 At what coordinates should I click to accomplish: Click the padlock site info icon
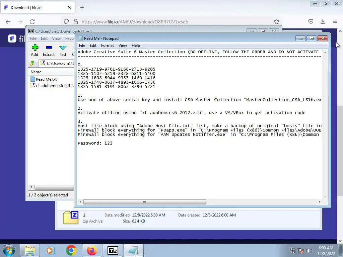click(x=76, y=22)
